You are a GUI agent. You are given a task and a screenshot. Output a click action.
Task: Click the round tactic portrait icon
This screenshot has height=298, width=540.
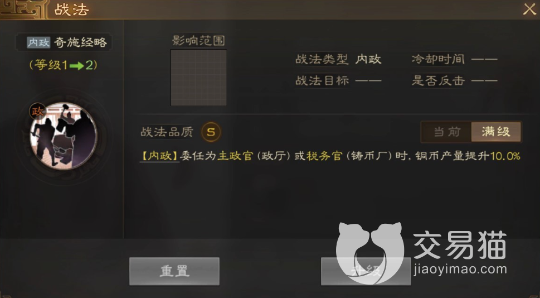[64, 136]
